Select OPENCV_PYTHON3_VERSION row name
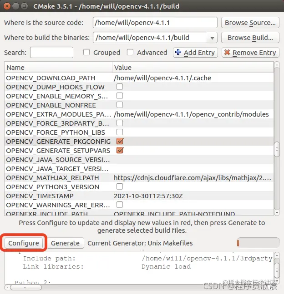 point(52,187)
